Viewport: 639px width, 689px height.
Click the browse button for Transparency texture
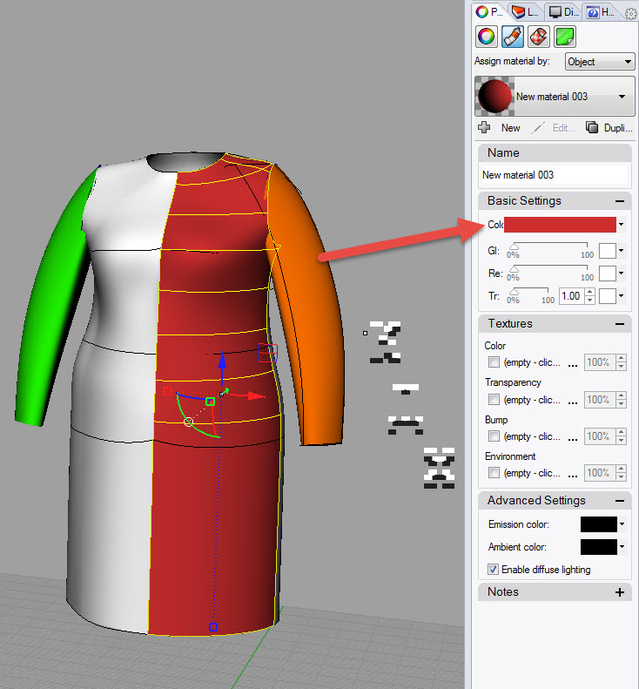pyautogui.click(x=572, y=400)
